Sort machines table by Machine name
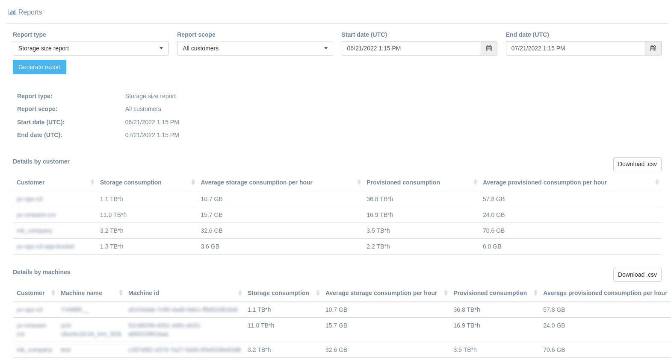The width and height of the screenshot is (671, 360). 81,293
